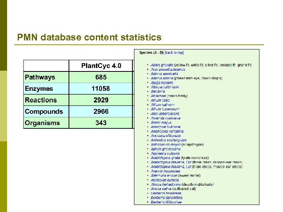Click the slide title 'PMN database content statistics'
283x212 pixels.
(89, 37)
